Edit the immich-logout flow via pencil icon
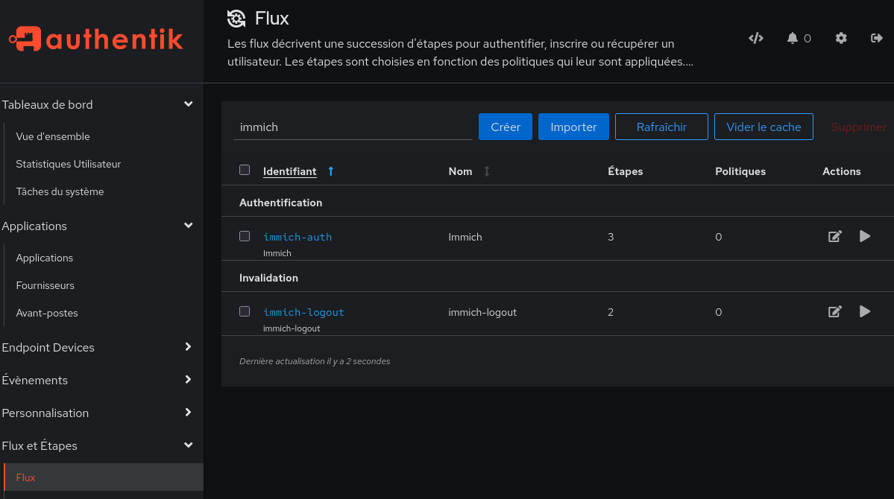Screen dimensions: 894x499 coord(834,311)
